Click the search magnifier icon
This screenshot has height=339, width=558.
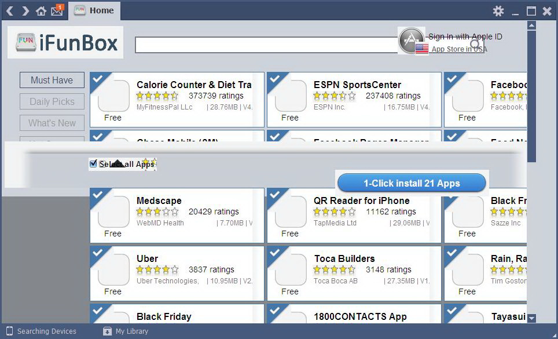pyautogui.click(x=475, y=45)
